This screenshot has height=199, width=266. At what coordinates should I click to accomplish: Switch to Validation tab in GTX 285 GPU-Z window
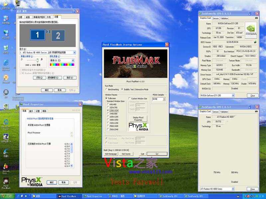point(224,18)
